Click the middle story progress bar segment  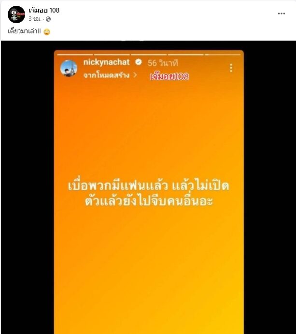[x=149, y=55]
